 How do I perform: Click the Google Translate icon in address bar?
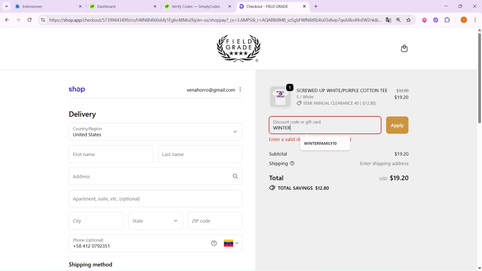click(388, 20)
